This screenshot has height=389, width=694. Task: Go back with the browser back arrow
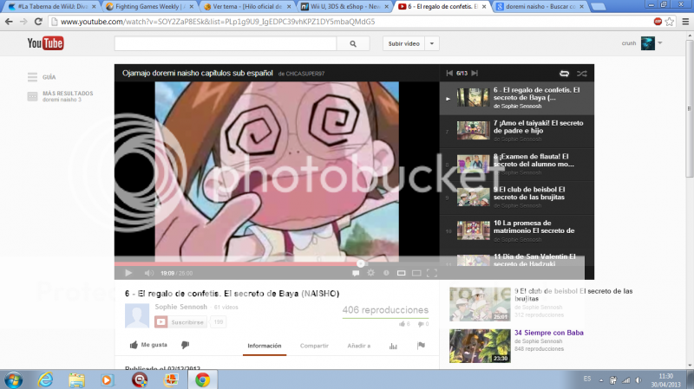[9, 21]
